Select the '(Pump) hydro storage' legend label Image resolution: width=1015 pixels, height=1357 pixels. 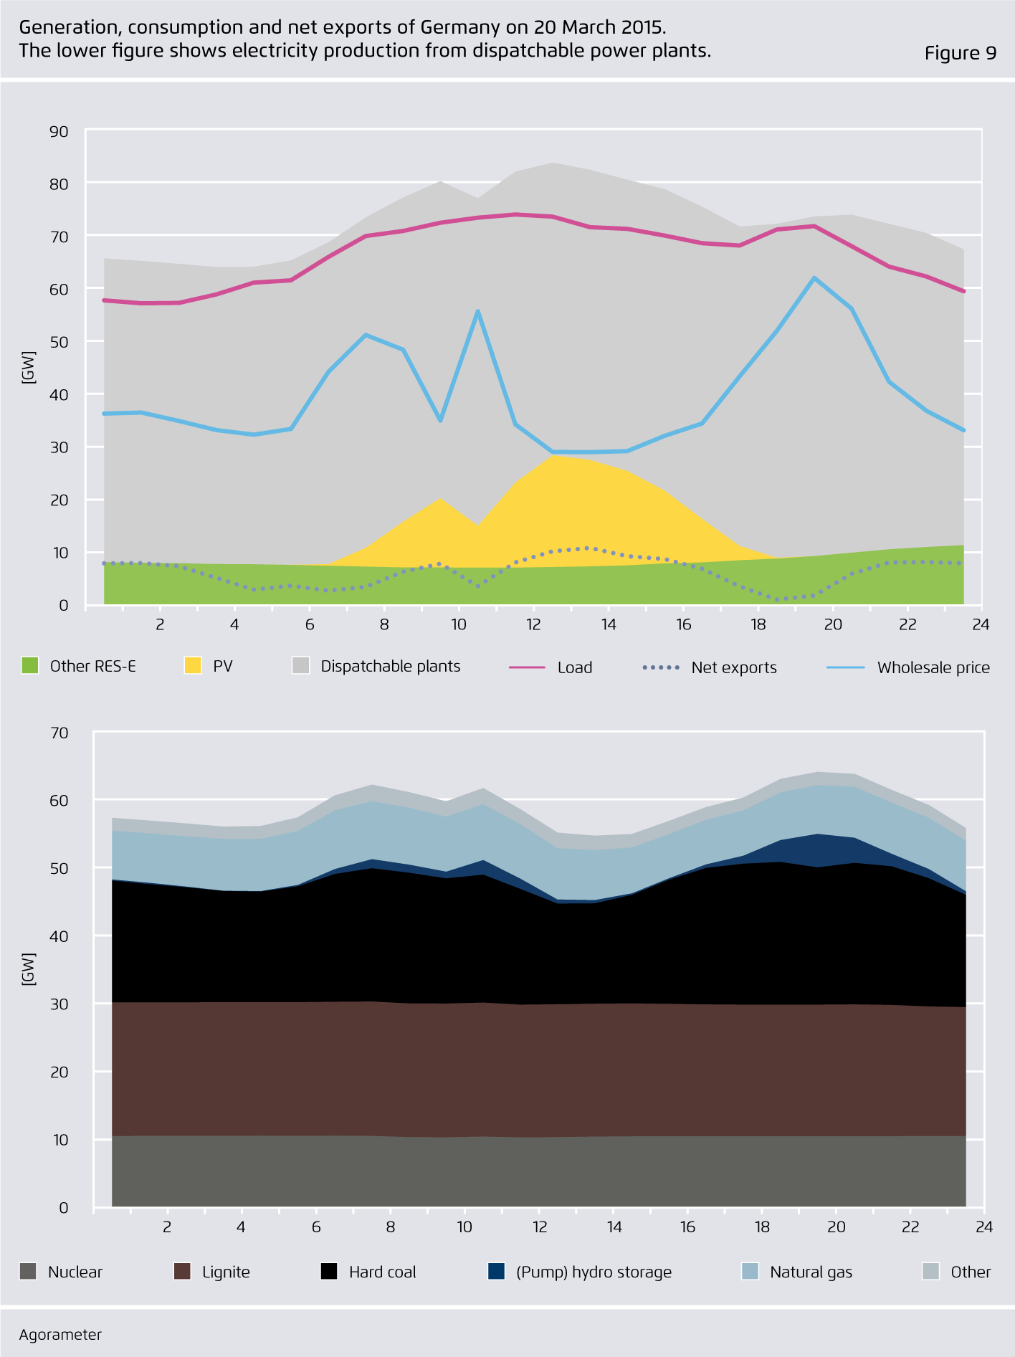[x=594, y=1272]
